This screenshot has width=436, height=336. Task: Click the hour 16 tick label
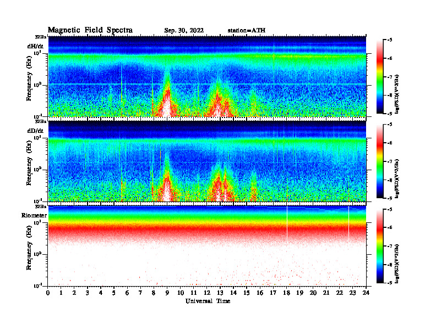pyautogui.click(x=260, y=293)
